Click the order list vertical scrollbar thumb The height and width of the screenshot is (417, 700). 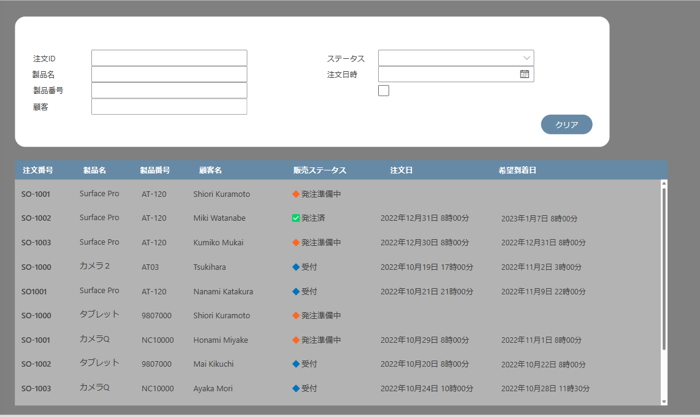(664, 269)
